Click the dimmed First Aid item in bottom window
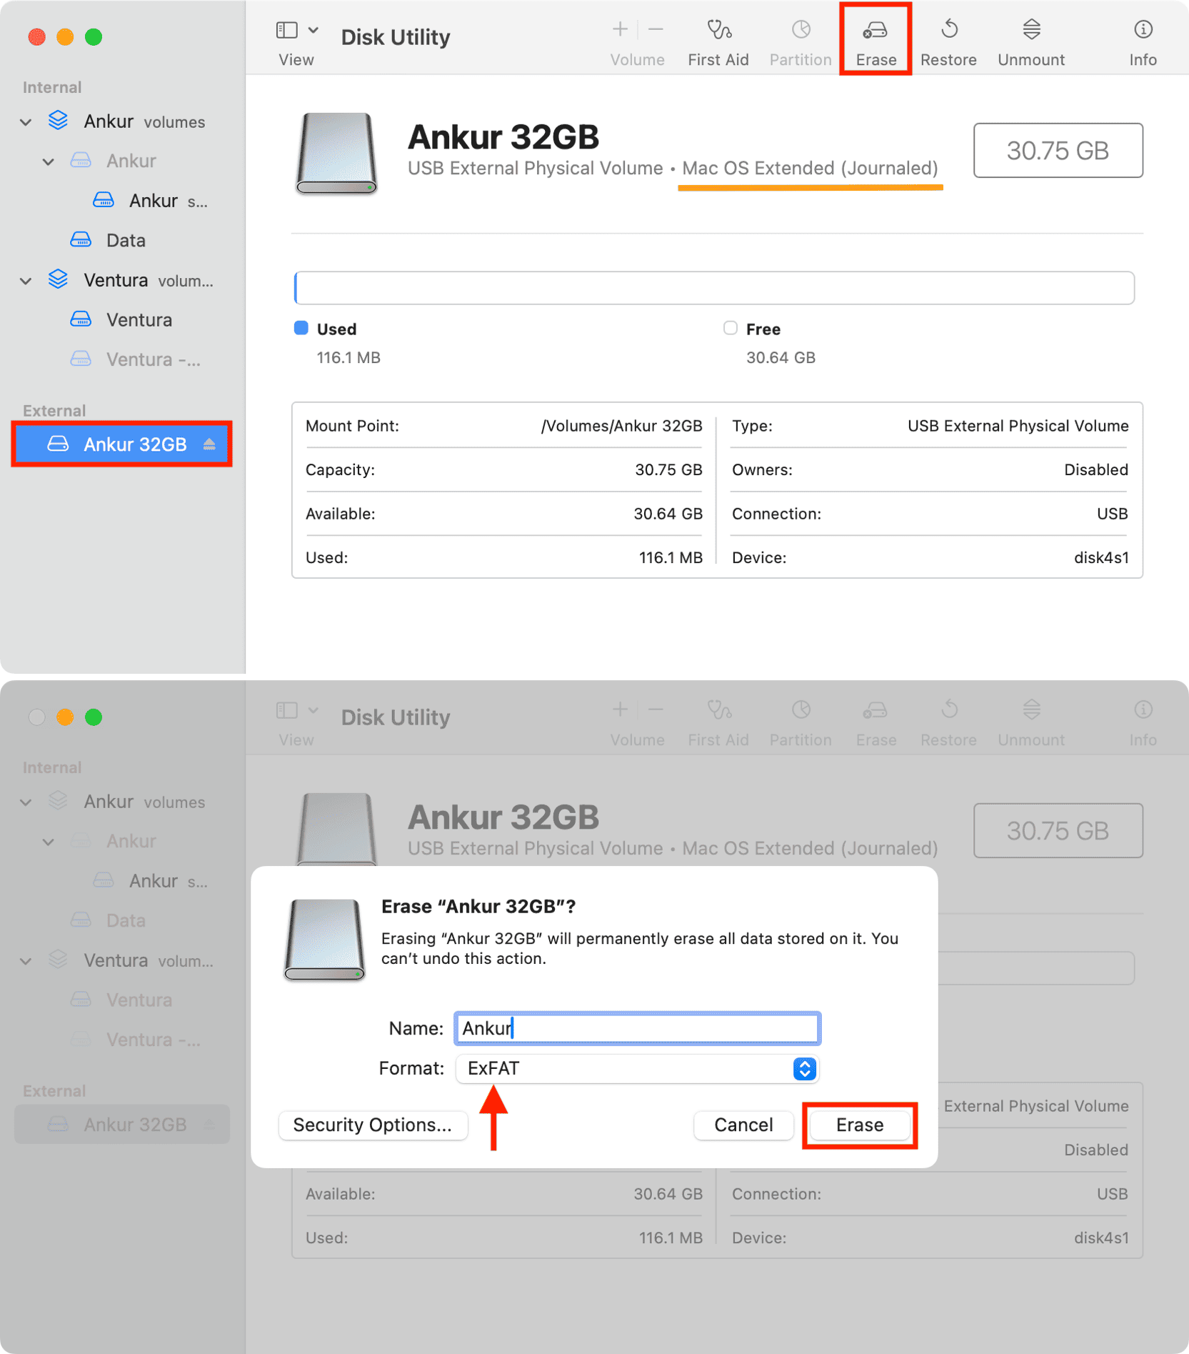1189x1354 pixels. 718,722
